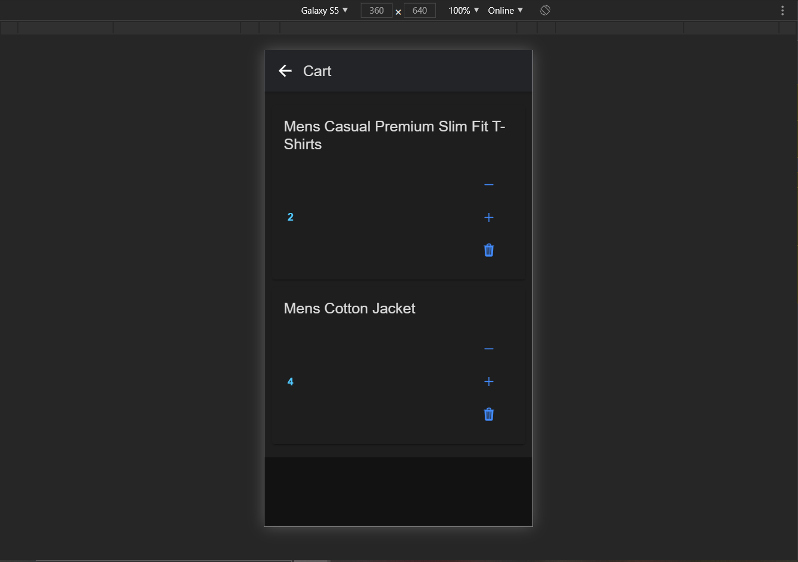Click the horizontal scrollbar at the bottom

164,560
